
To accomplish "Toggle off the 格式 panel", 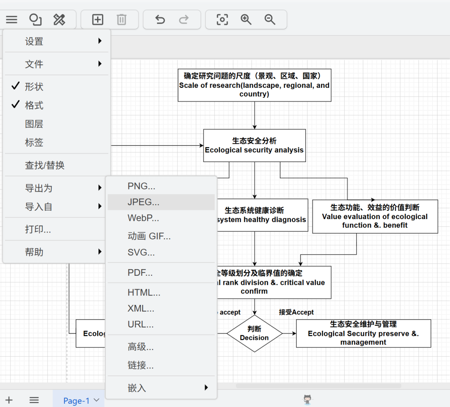I will [33, 105].
